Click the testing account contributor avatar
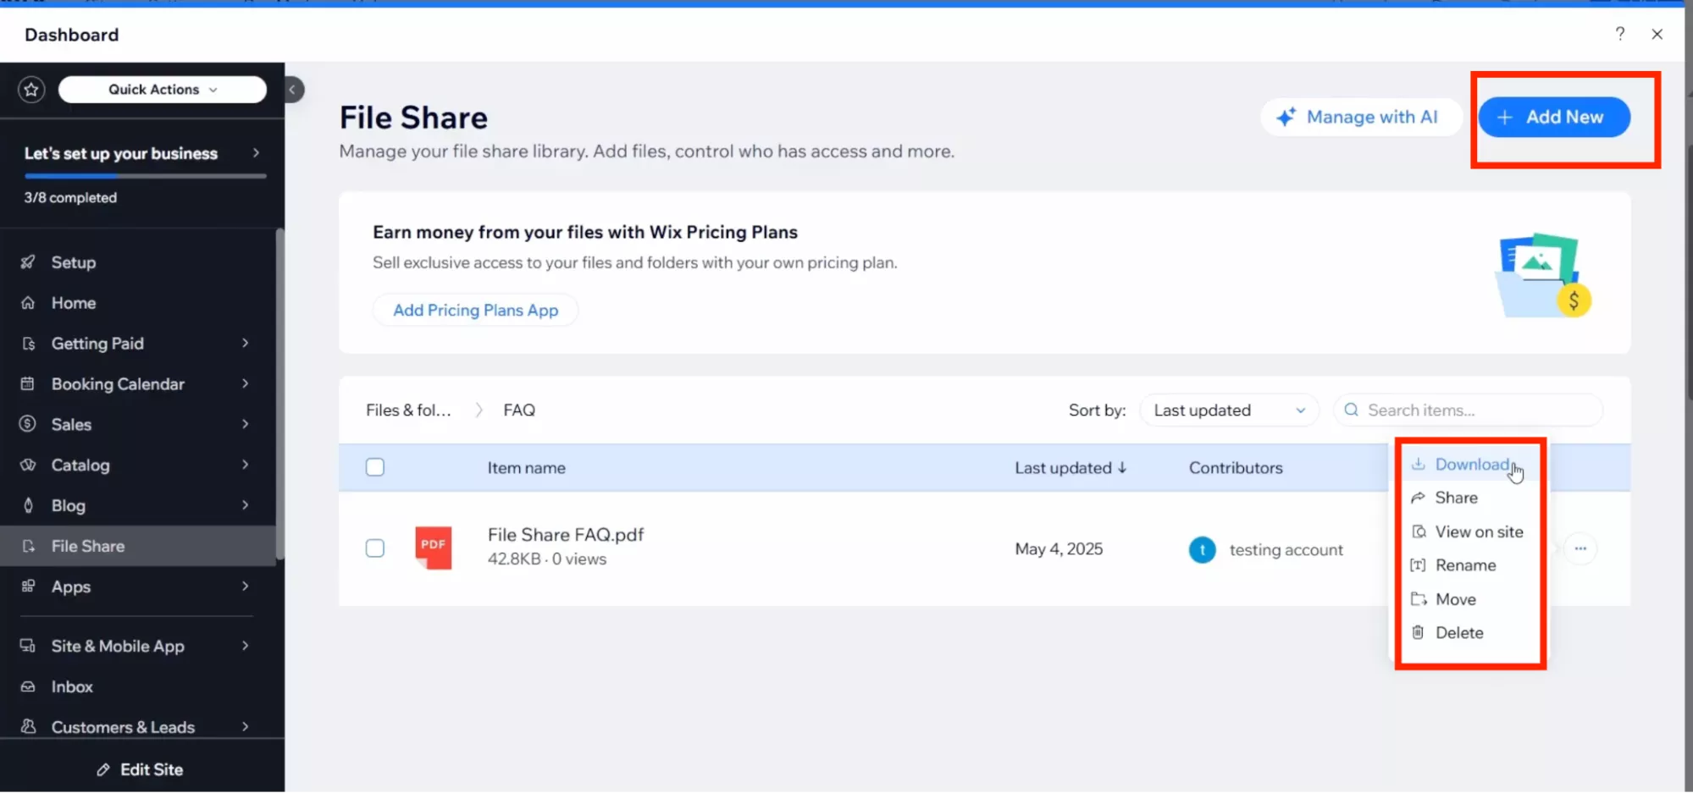 1202,549
